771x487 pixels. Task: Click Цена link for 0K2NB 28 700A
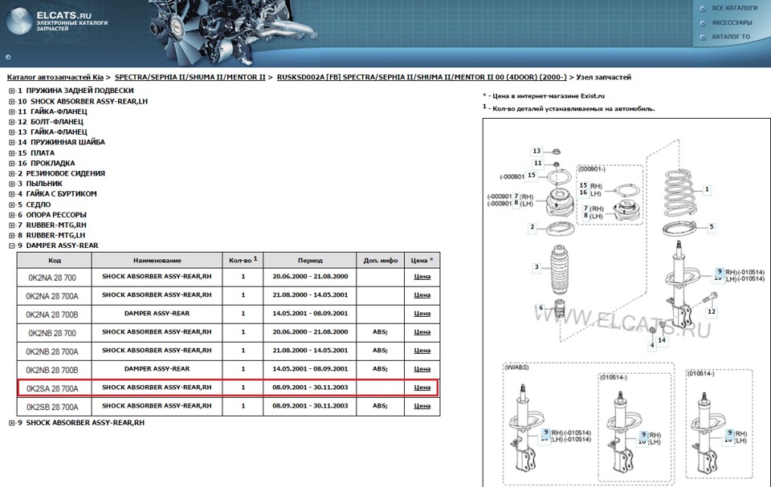coord(422,351)
